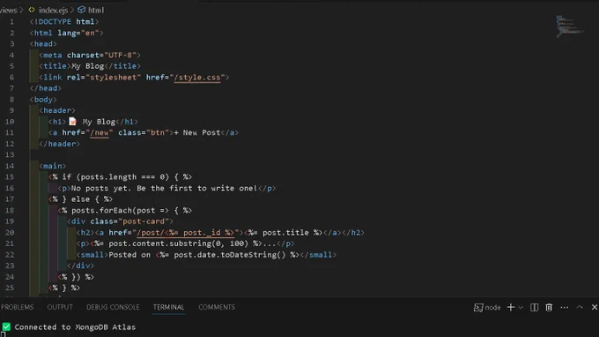Maximize panel size with caret icon
The image size is (599, 337).
point(580,307)
